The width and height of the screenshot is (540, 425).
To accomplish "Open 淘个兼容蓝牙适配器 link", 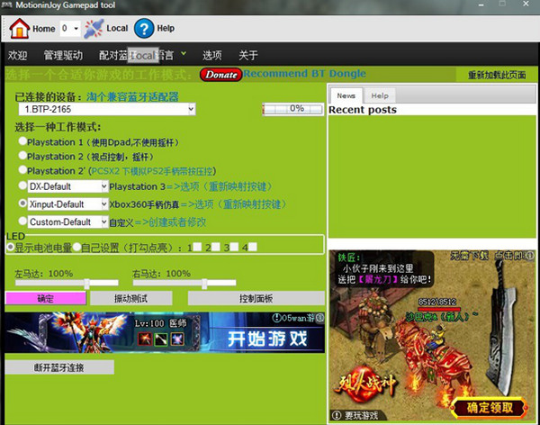I will [132, 97].
